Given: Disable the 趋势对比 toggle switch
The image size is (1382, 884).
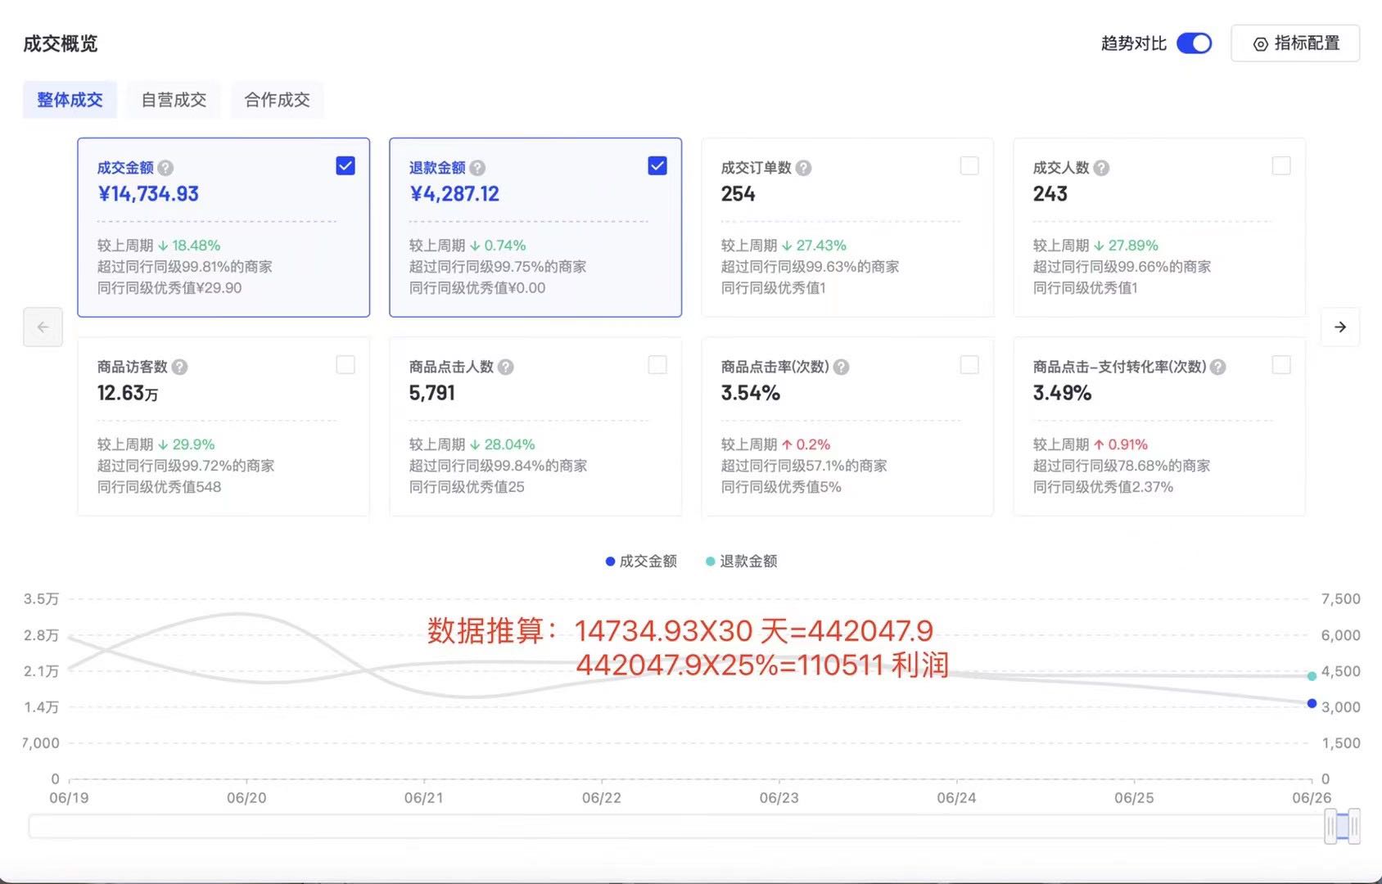Looking at the screenshot, I should coord(1194,43).
